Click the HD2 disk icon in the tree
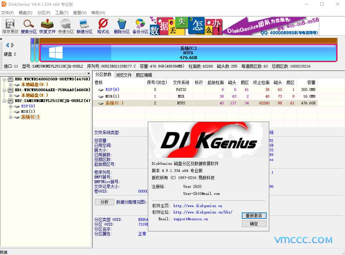The width and height of the screenshot is (345, 255). [10, 101]
